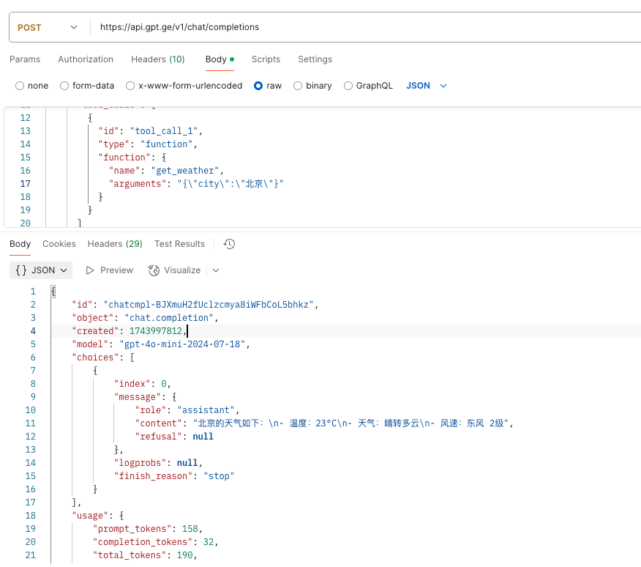Click the created timestamp 1743997812
Viewport: 641px width, 567px height.
pos(156,331)
